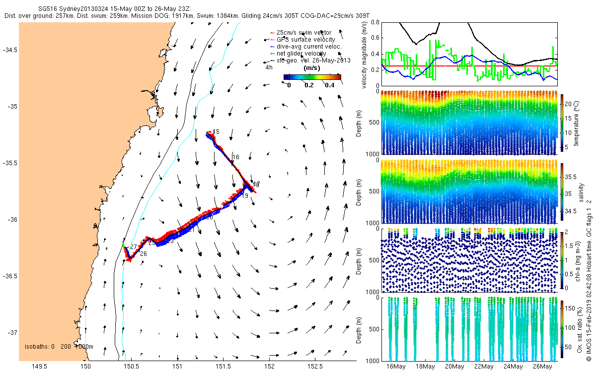Click the '35.5' tick on salinity color bar
Viewport: 596px width, 372px height.
coord(572,177)
